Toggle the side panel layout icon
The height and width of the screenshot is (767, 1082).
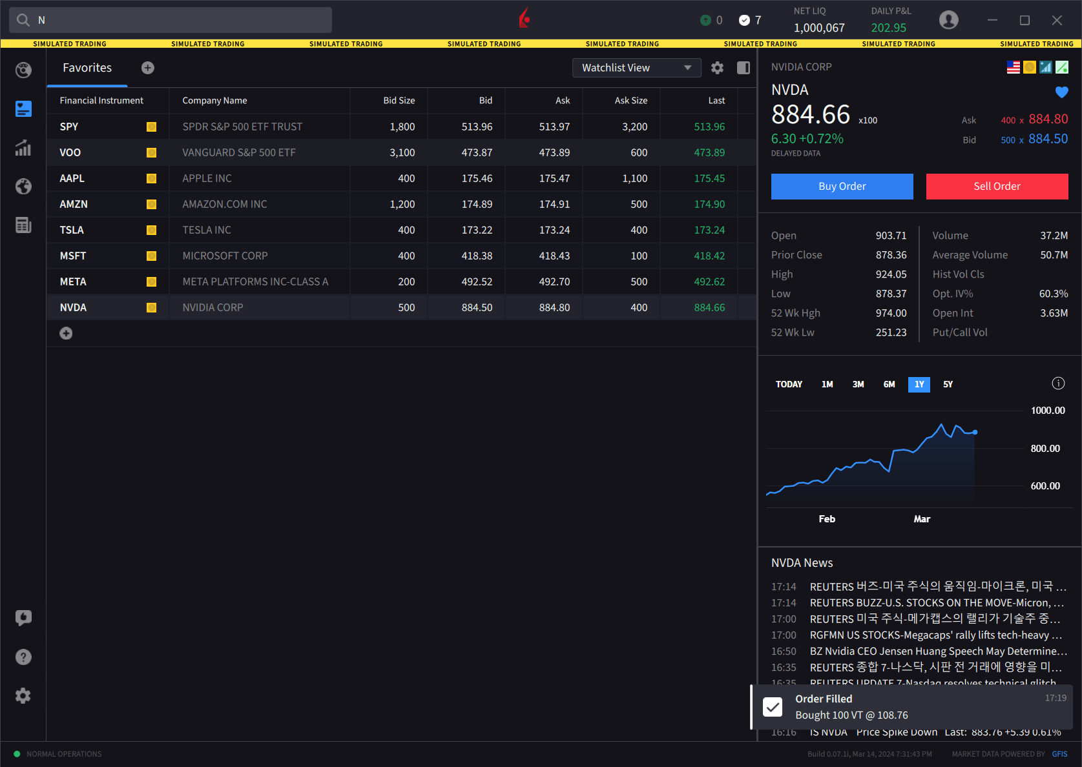coord(744,68)
